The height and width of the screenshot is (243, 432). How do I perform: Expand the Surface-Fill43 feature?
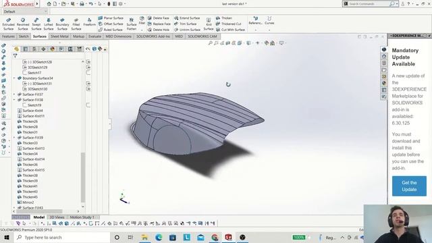pyautogui.click(x=14, y=208)
